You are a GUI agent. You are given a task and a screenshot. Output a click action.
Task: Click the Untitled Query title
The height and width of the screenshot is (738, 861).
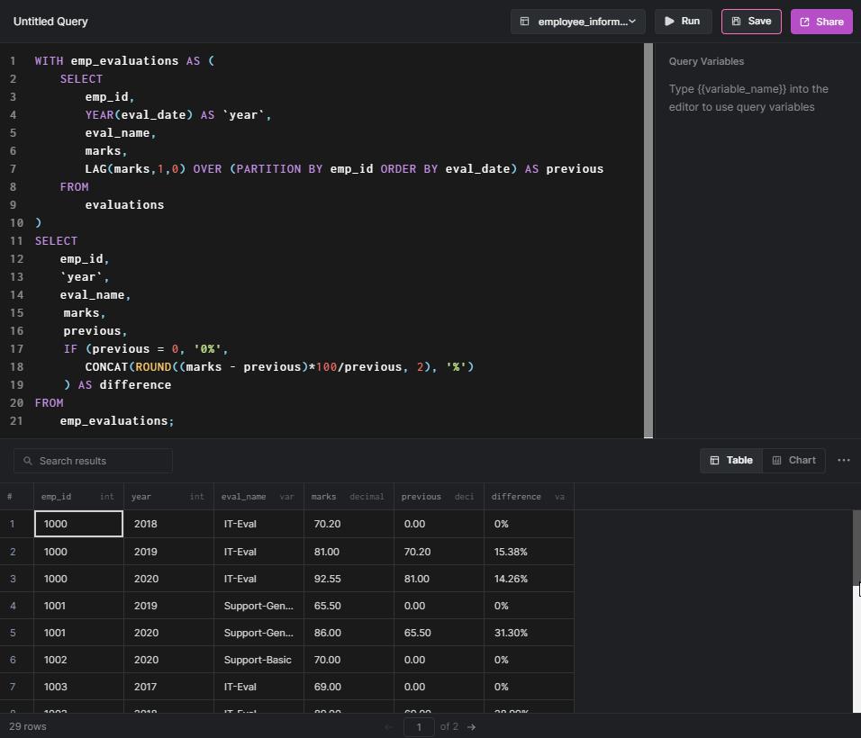[x=50, y=22]
